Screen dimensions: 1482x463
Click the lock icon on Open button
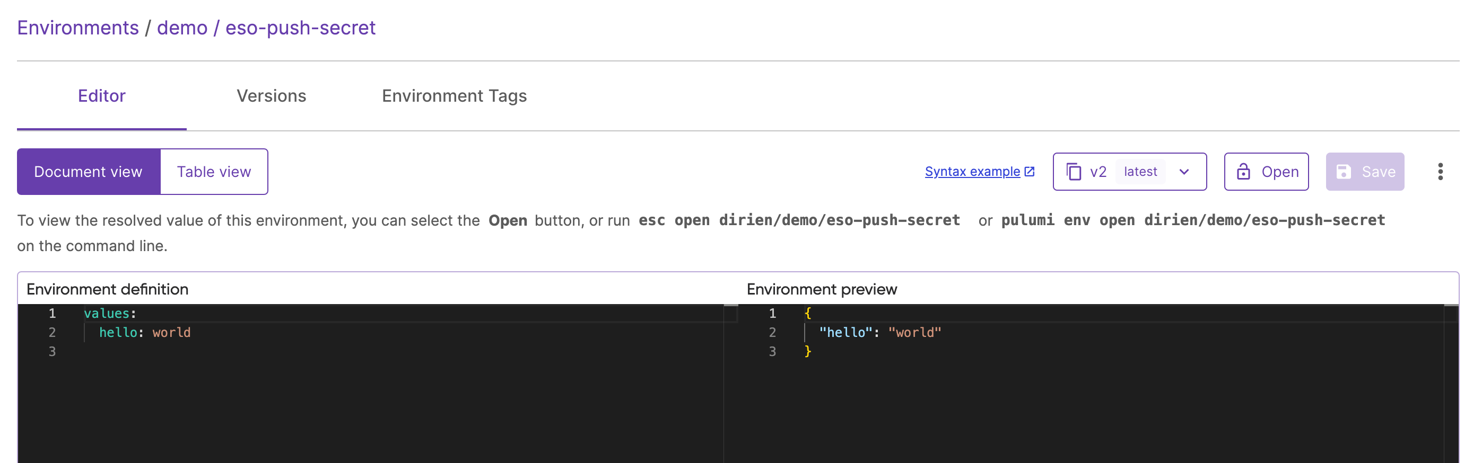(1243, 172)
